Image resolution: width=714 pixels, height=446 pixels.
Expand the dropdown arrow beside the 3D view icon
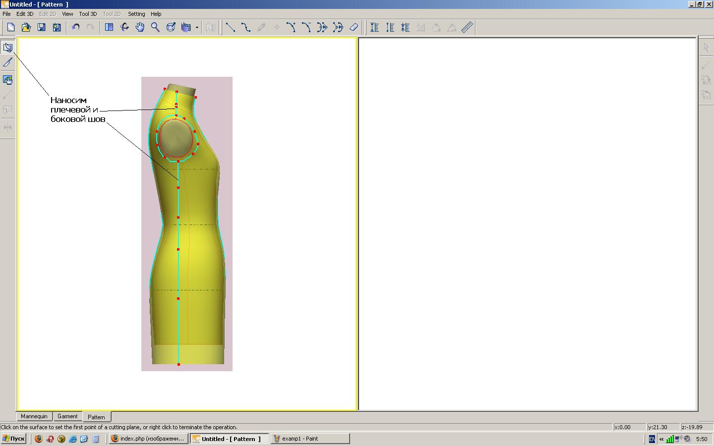(197, 28)
